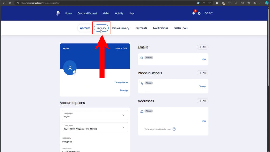Click the browser address bar URL
This screenshot has height=152, width=270.
tap(40, 3)
